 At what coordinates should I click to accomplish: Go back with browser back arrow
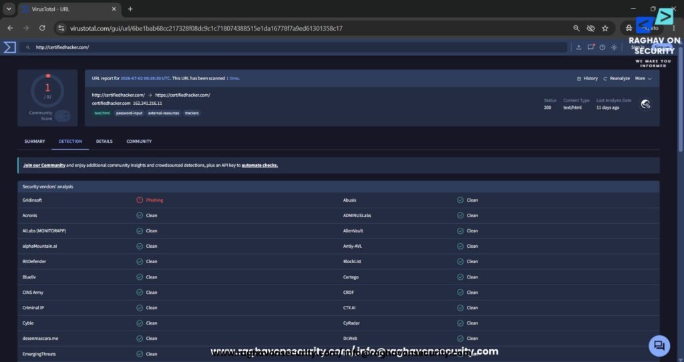click(x=10, y=28)
